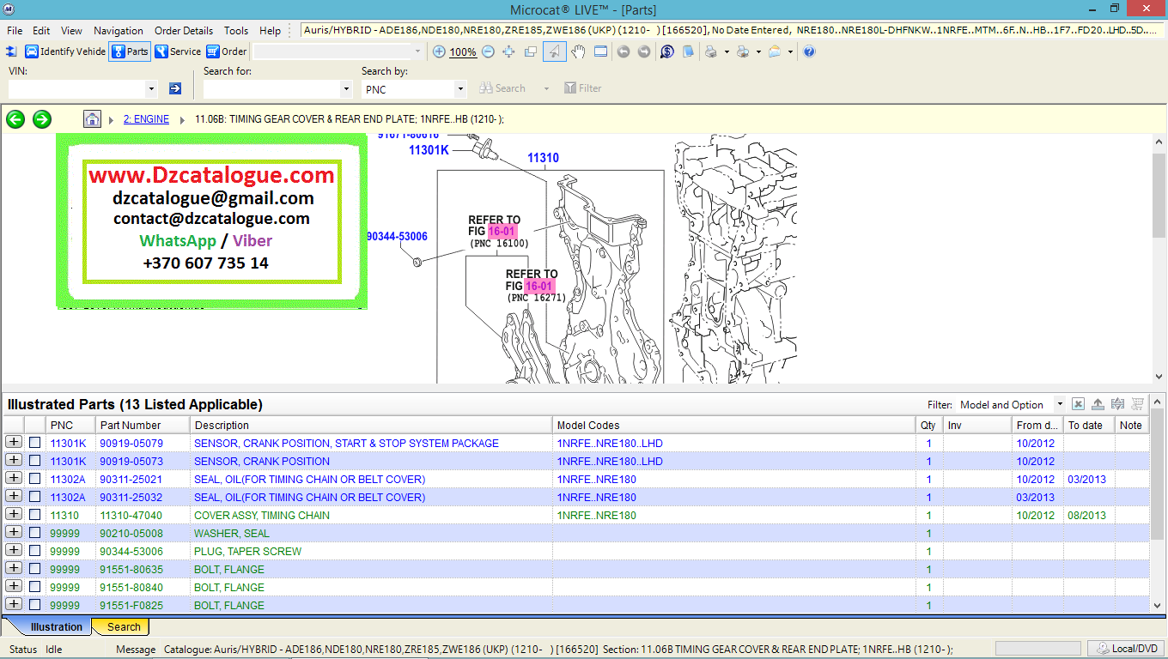Viewport: 1168px width, 659px height.
Task: Expand the row for part 91551-F0825
Action: coord(14,604)
